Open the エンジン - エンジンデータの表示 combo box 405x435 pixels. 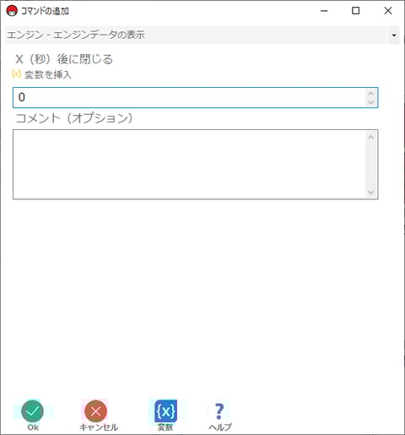tap(202, 35)
